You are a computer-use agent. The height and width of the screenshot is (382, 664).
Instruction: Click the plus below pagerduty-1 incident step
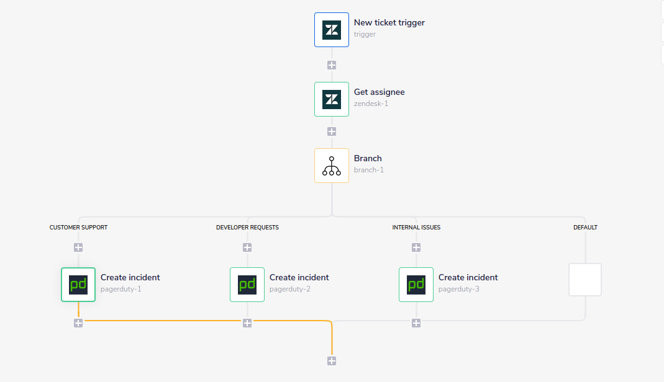78,322
